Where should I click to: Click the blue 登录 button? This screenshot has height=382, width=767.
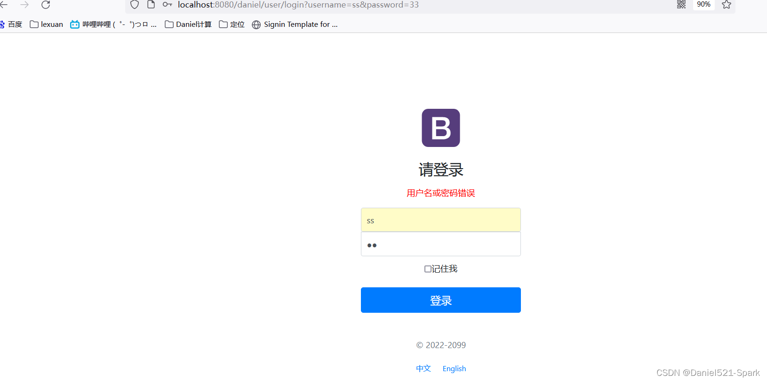tap(441, 300)
